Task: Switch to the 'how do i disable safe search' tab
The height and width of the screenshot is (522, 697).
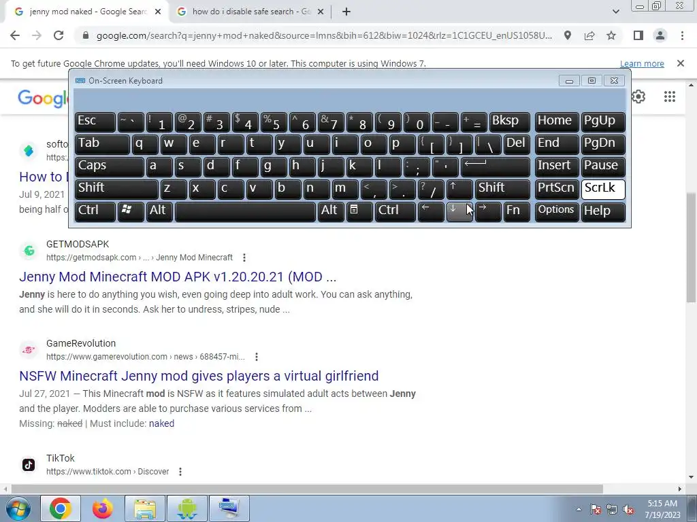Action: pyautogui.click(x=250, y=12)
